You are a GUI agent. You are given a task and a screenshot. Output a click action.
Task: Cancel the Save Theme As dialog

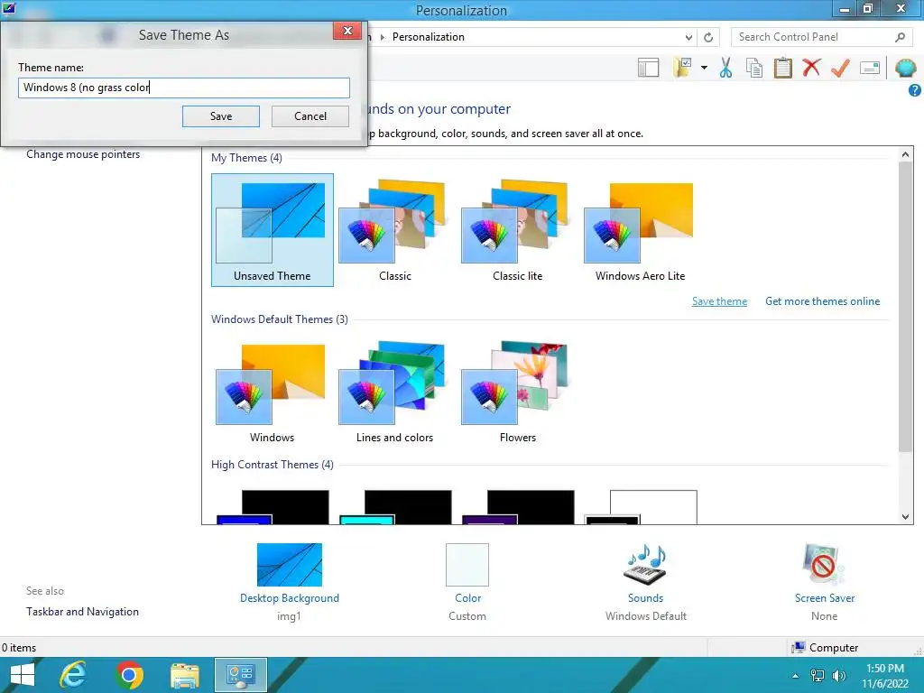point(310,116)
